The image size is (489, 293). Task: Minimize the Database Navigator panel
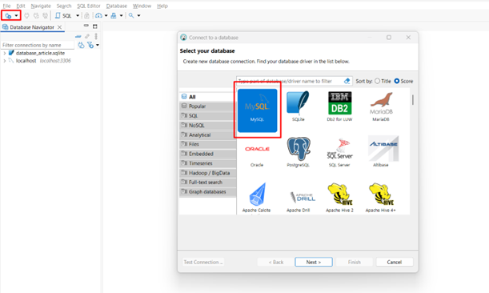86,26
